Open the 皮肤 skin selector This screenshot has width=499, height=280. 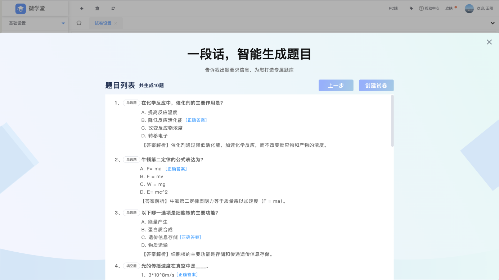449,8
